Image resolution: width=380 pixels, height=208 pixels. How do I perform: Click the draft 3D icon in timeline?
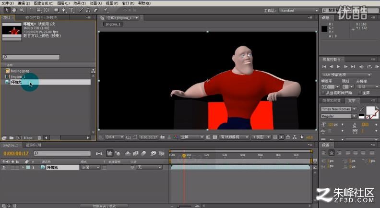pyautogui.click(x=118, y=153)
